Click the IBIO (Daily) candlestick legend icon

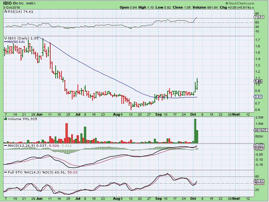tap(5, 38)
